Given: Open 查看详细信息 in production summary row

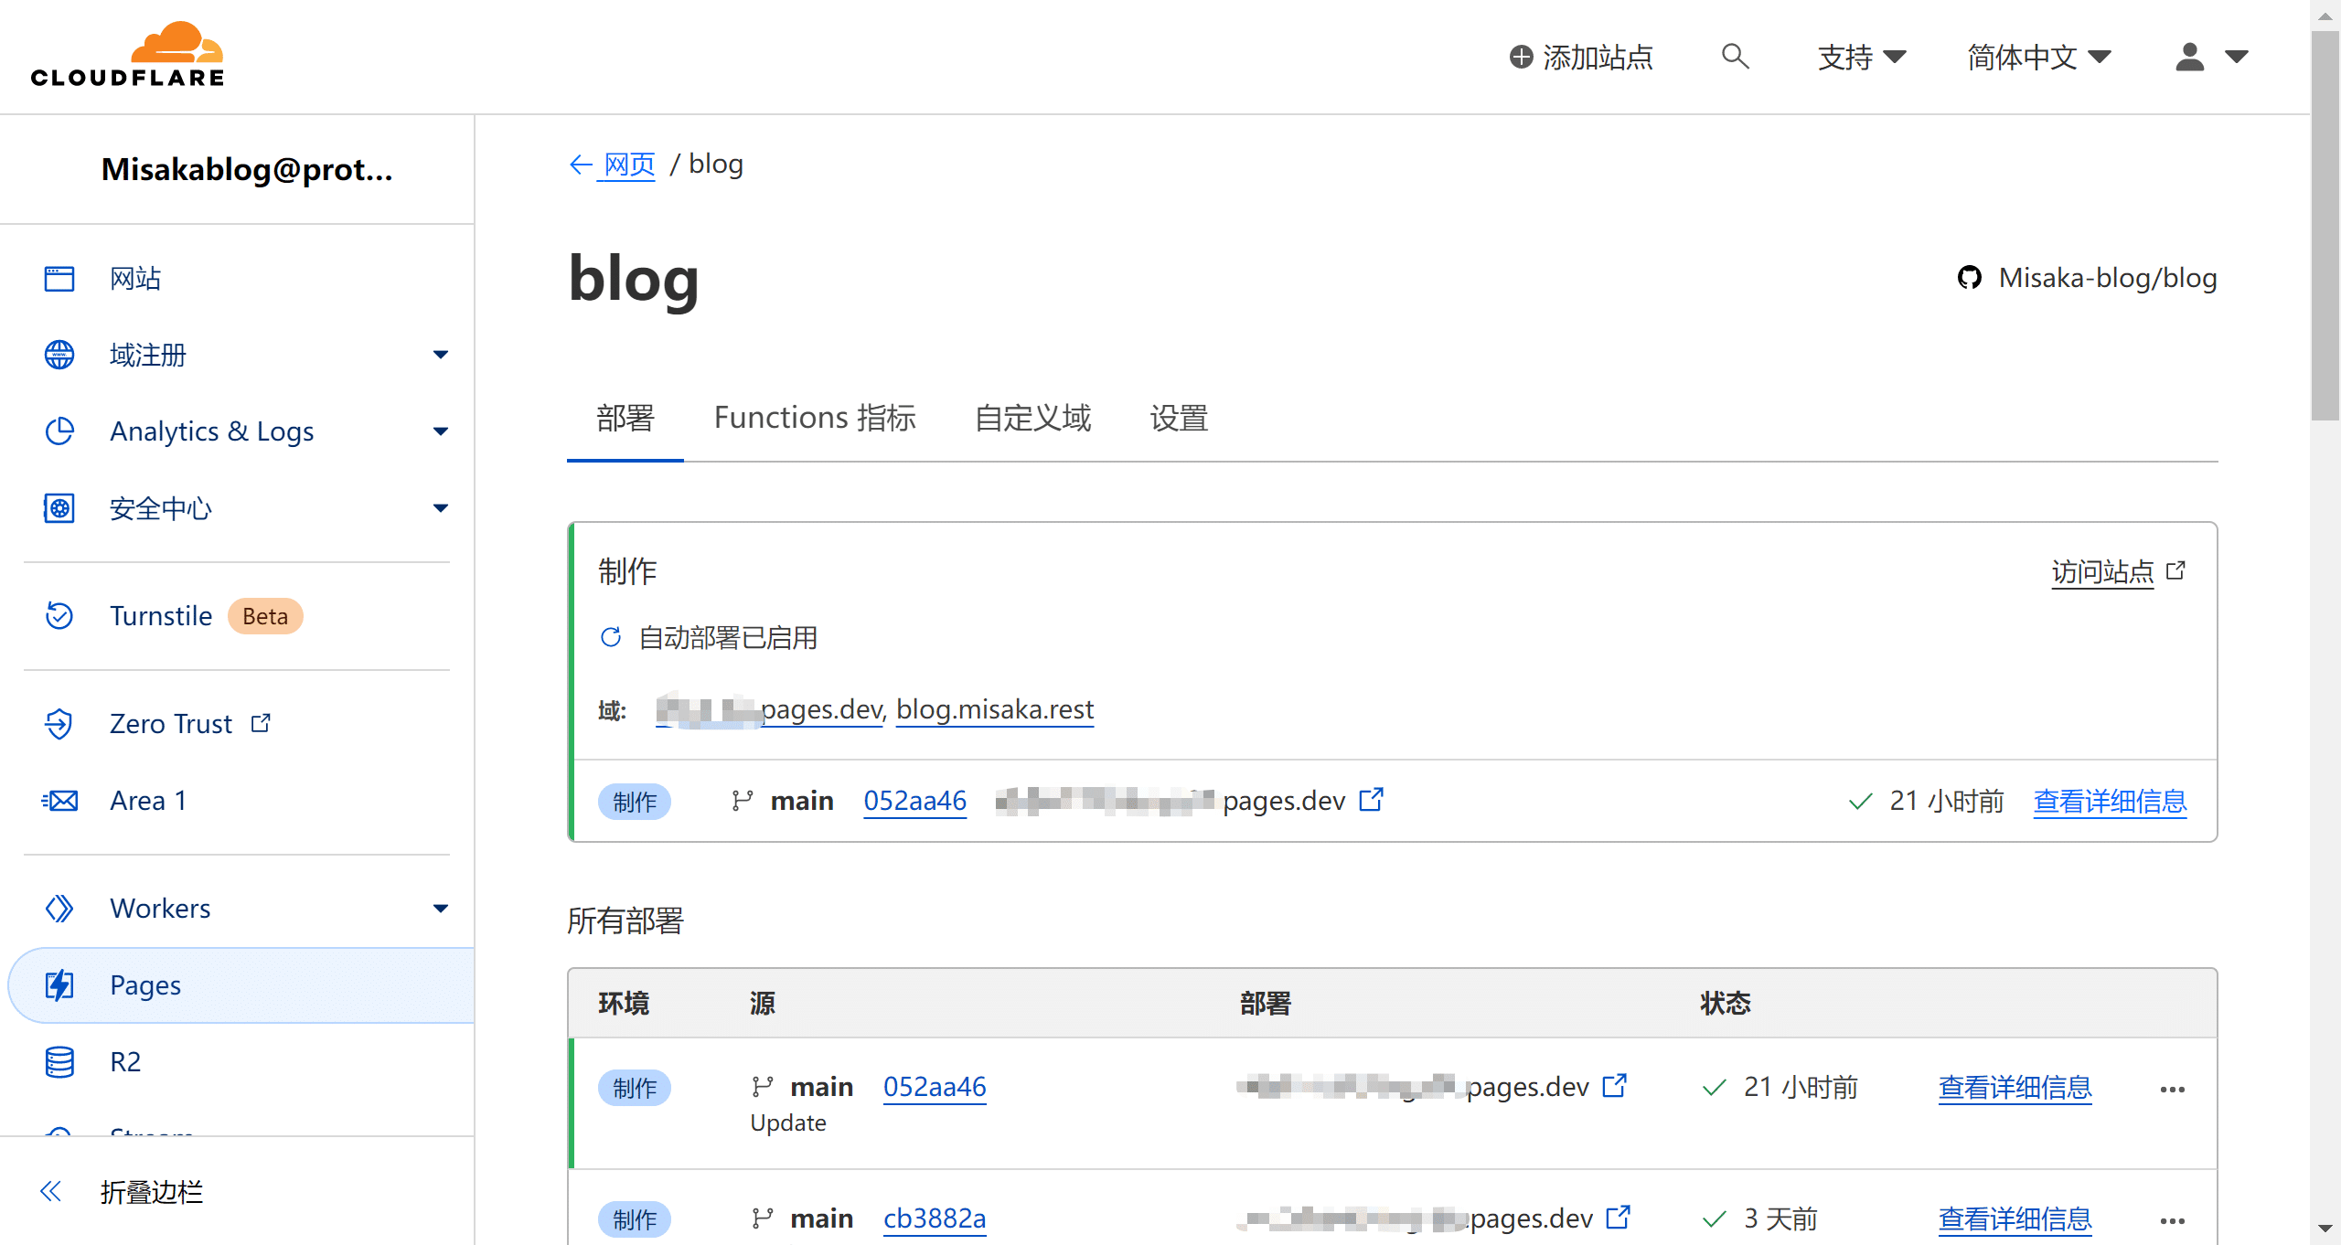Looking at the screenshot, I should pyautogui.click(x=2110, y=801).
